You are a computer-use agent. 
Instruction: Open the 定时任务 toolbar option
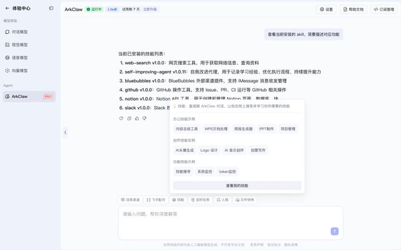tap(200, 200)
